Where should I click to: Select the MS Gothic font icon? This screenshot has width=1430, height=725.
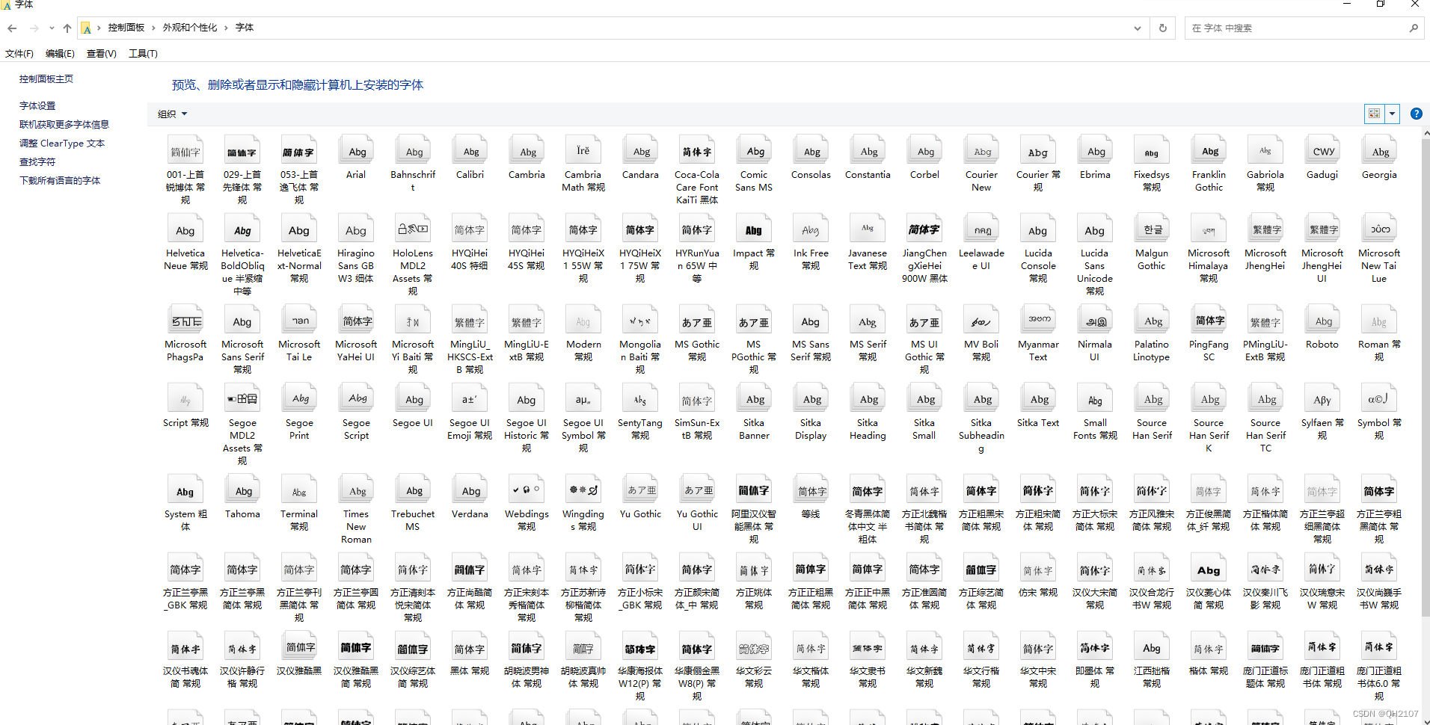(x=697, y=321)
